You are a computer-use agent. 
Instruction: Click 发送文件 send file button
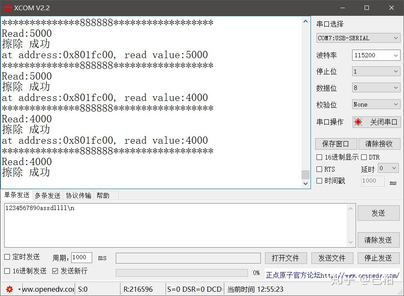pyautogui.click(x=332, y=258)
